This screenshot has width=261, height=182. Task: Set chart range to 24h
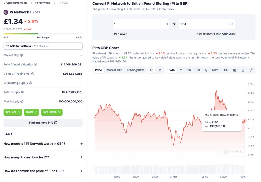[x=172, y=70]
